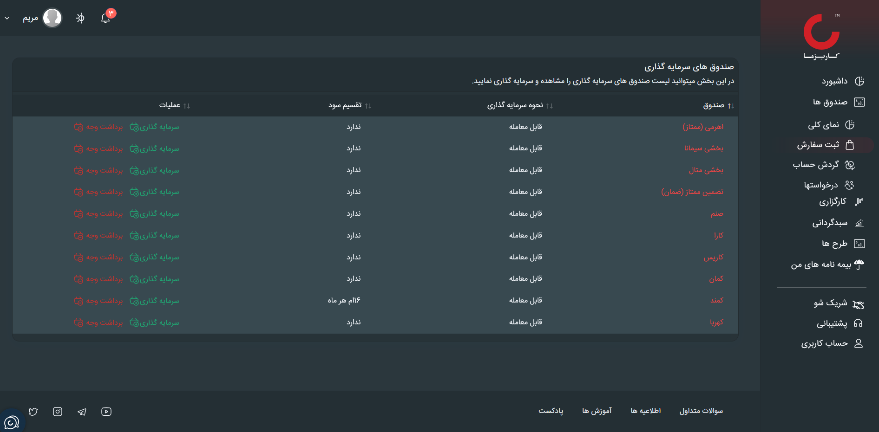Expand the user menu chevron beside مریم
Screen dimensions: 879x432
click(7, 18)
